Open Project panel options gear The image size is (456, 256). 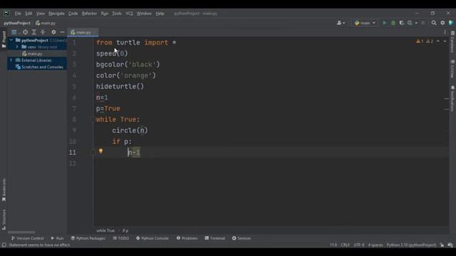click(x=53, y=32)
